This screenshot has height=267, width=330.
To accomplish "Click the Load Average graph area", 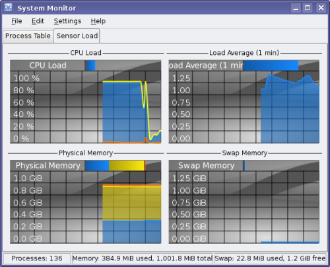I will tap(244, 107).
